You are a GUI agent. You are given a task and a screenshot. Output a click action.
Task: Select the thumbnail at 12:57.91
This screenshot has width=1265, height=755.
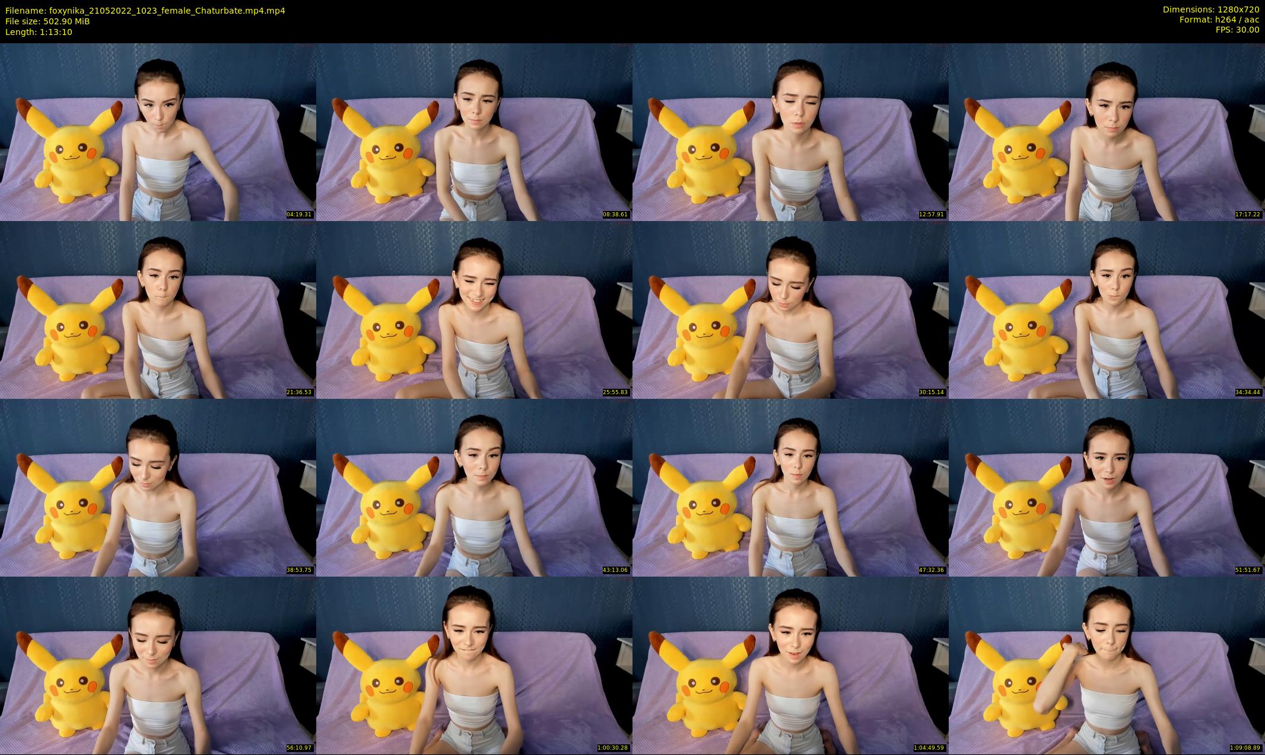point(790,132)
